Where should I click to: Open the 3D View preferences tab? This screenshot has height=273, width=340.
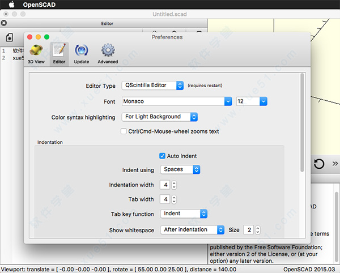coord(36,54)
